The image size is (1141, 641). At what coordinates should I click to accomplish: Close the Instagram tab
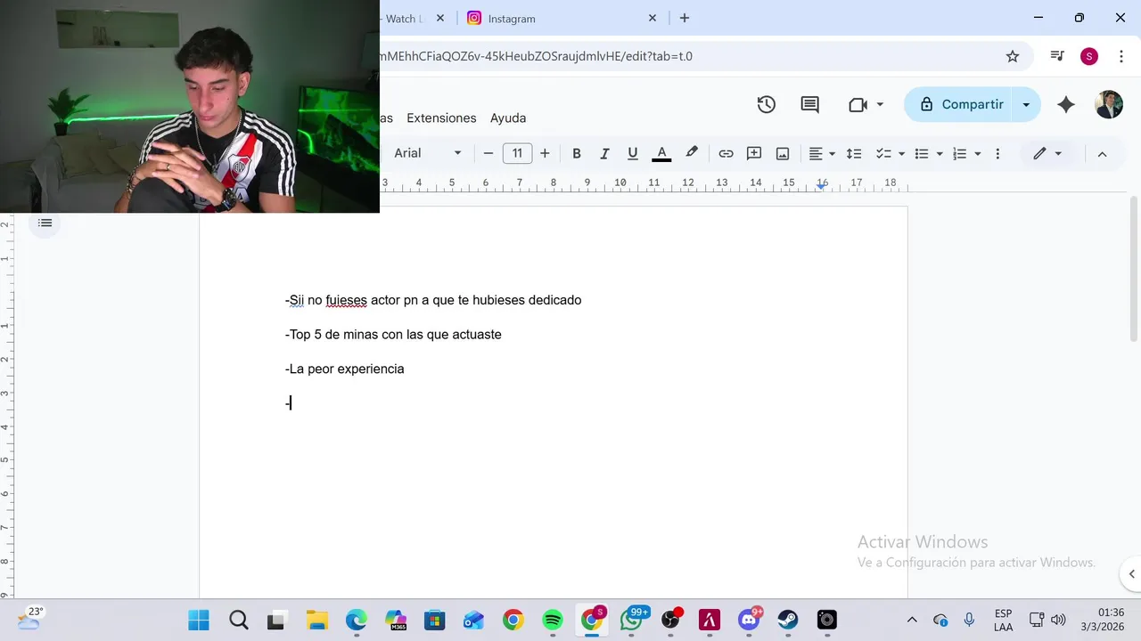[x=652, y=18]
